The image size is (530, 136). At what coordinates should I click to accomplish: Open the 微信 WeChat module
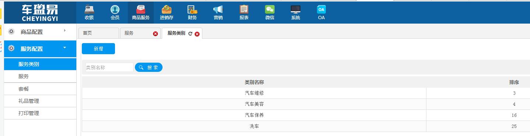pyautogui.click(x=270, y=13)
